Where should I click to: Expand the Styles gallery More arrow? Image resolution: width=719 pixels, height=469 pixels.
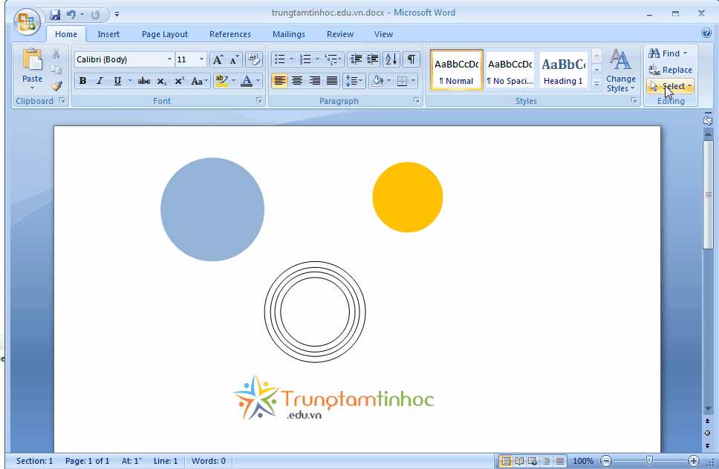[x=596, y=84]
